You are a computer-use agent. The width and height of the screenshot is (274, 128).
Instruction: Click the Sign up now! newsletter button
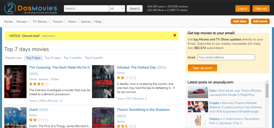tap(202, 68)
